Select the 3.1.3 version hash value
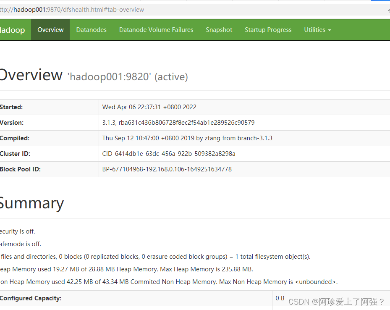 coord(178,123)
